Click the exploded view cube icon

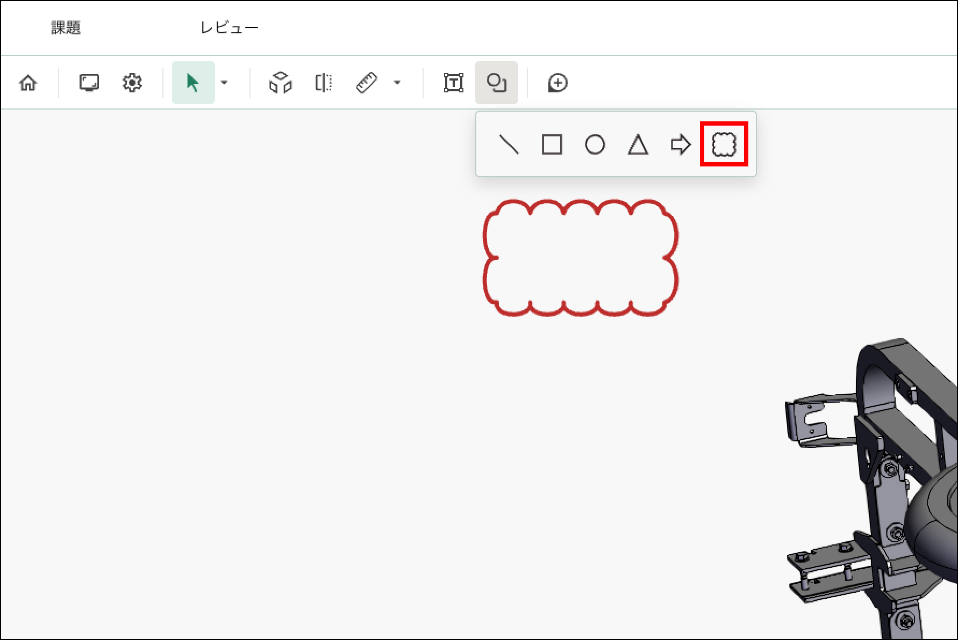click(280, 83)
